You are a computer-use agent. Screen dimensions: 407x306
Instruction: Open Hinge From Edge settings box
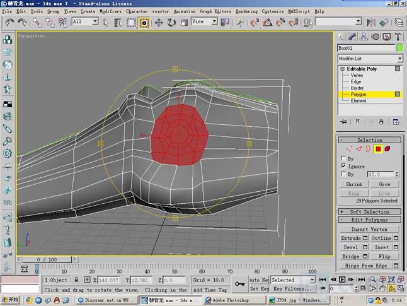(x=396, y=266)
